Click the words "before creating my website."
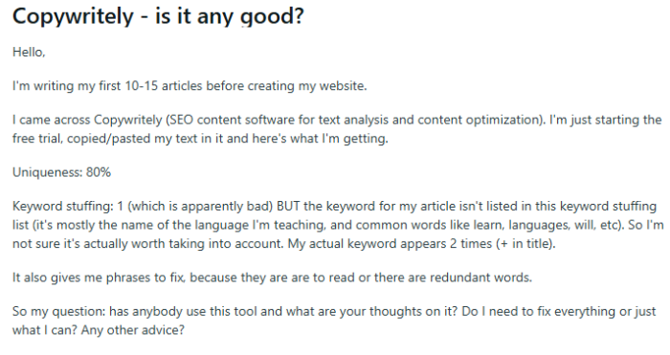Image resolution: width=670 pixels, height=355 pixels. point(286,86)
